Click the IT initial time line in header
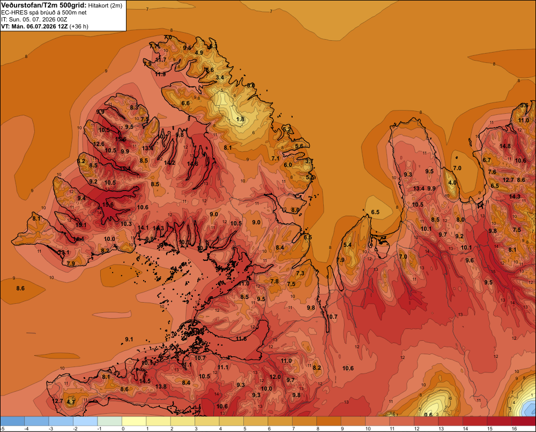The width and height of the screenshot is (536, 432). [x=34, y=19]
